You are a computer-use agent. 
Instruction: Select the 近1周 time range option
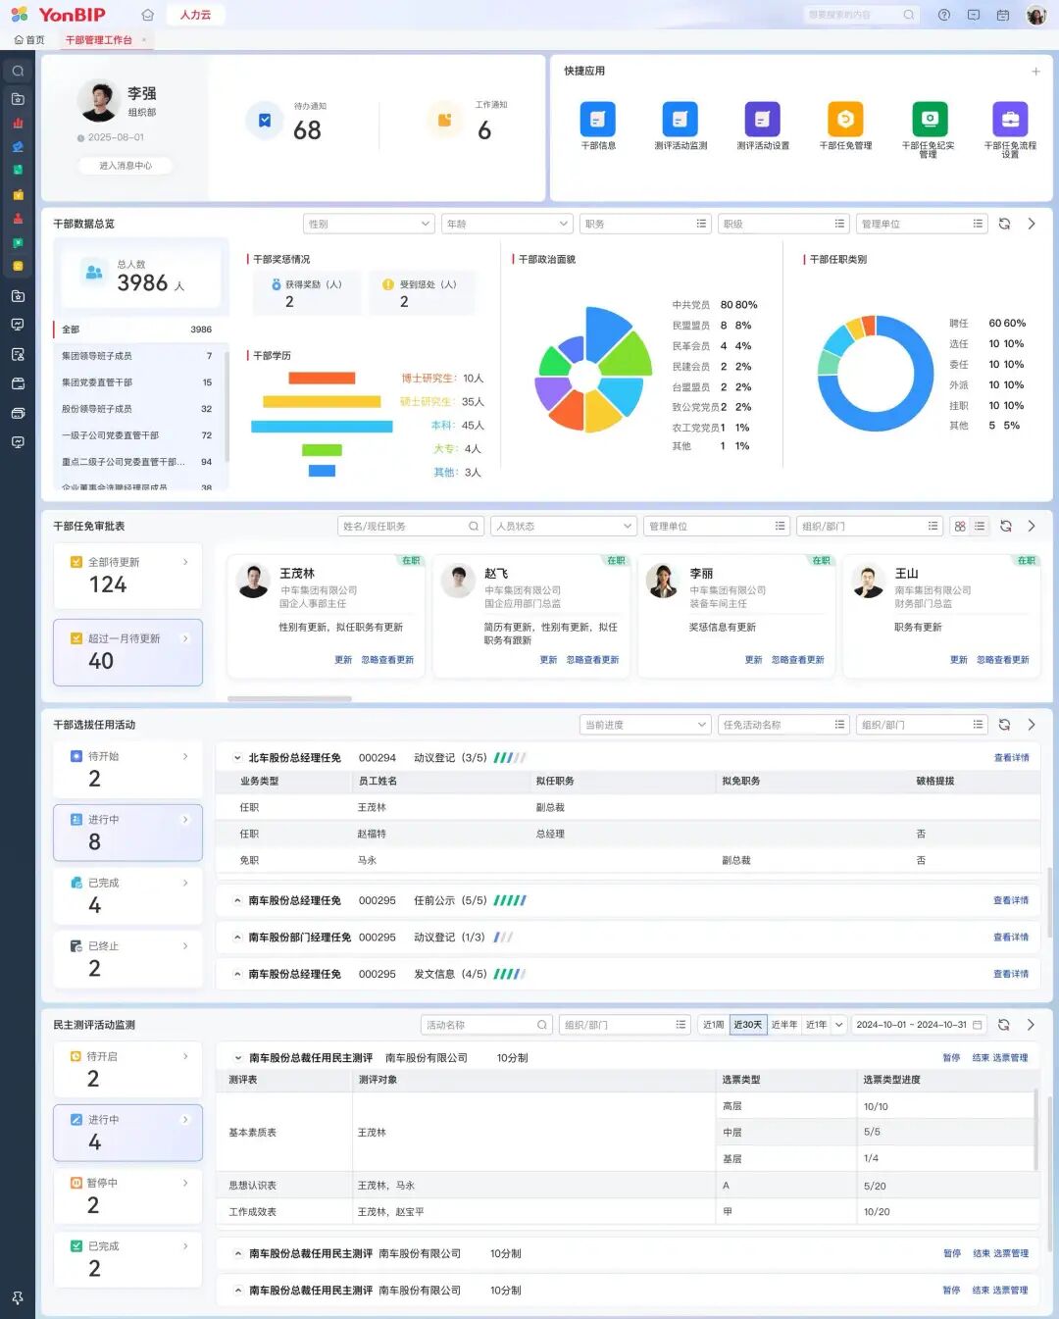point(713,1025)
